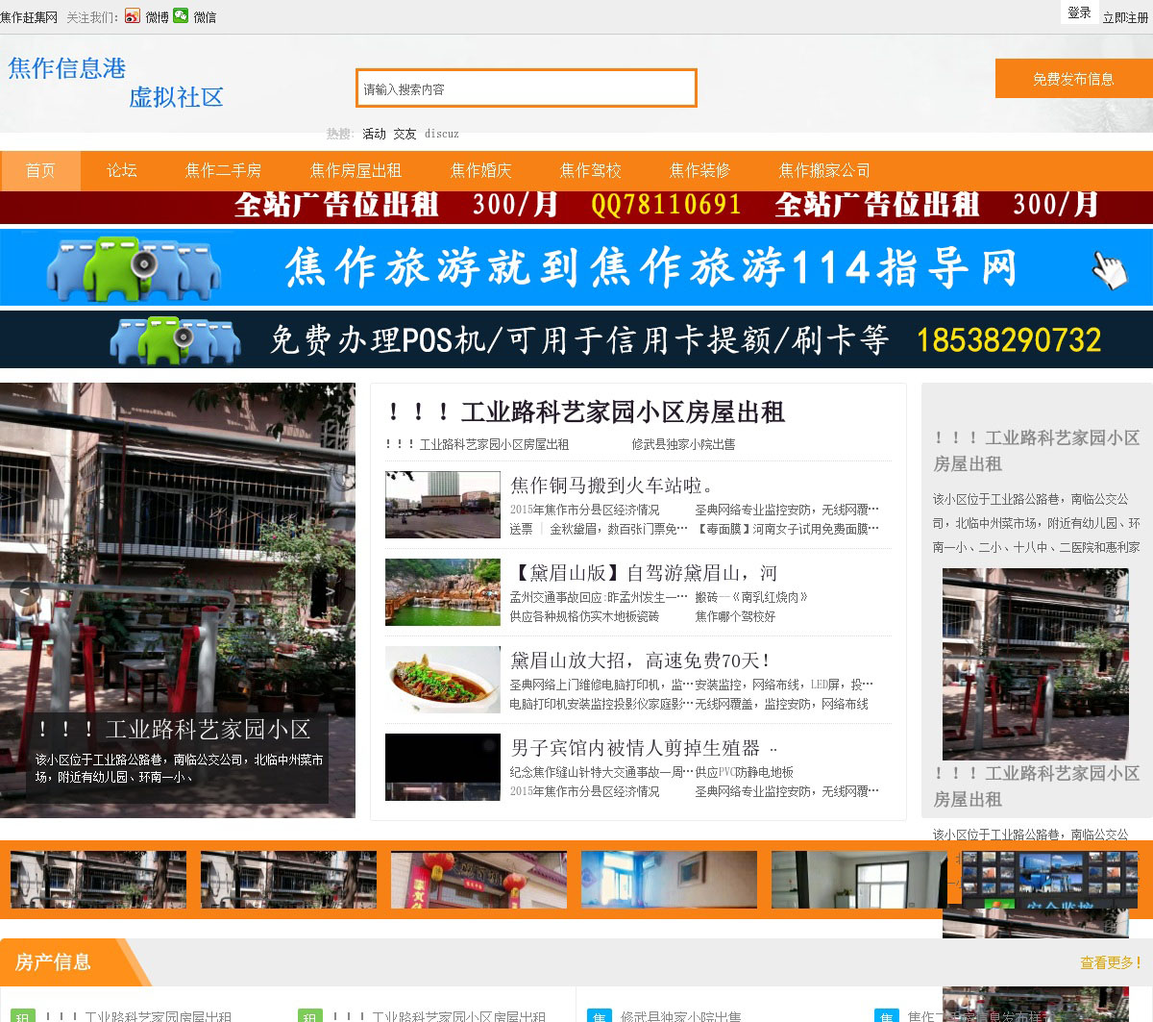Viewport: 1153px width, 1022px height.
Task: Open the 【毒面膜】河南女子试用免费面膜 link
Action: 787,529
